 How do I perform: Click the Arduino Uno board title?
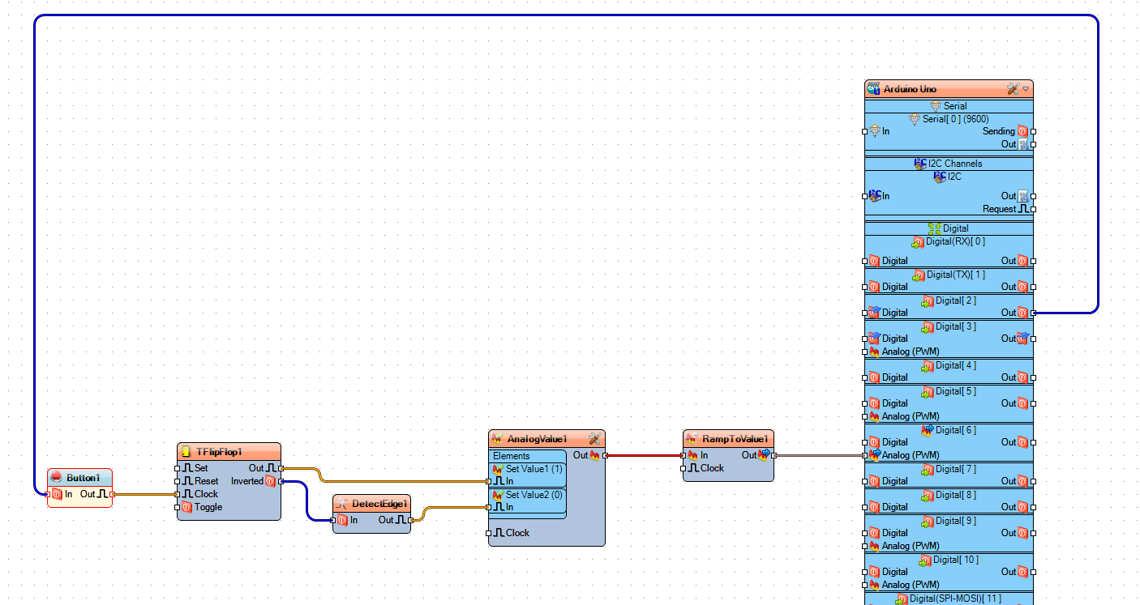pos(910,89)
